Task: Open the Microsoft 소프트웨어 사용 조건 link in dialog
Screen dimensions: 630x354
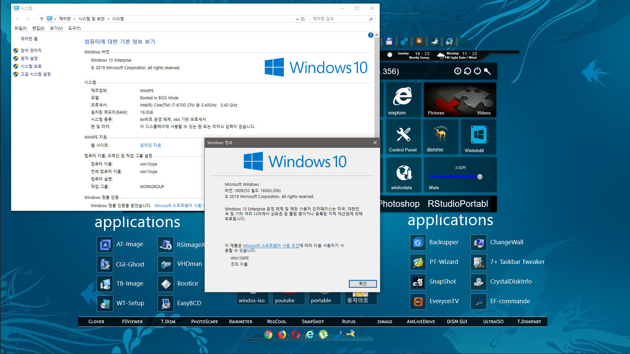Action: point(271,246)
